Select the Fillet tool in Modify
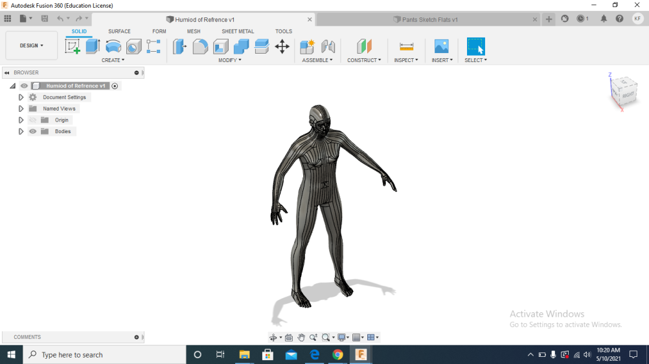Image resolution: width=649 pixels, height=364 pixels. [x=200, y=47]
